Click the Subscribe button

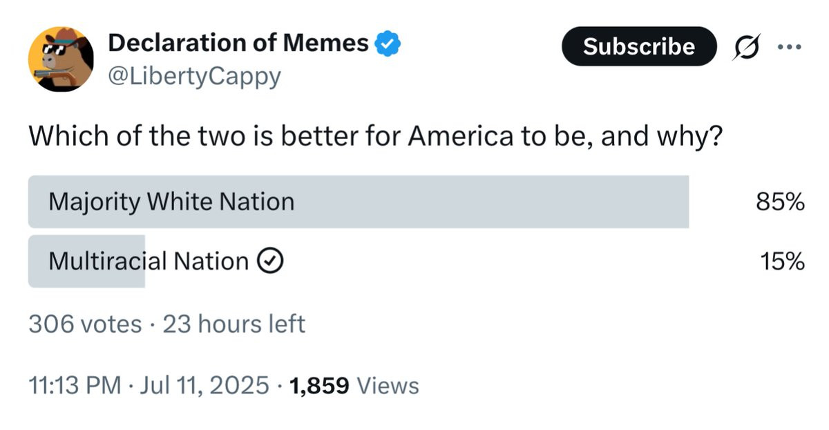[x=638, y=46]
